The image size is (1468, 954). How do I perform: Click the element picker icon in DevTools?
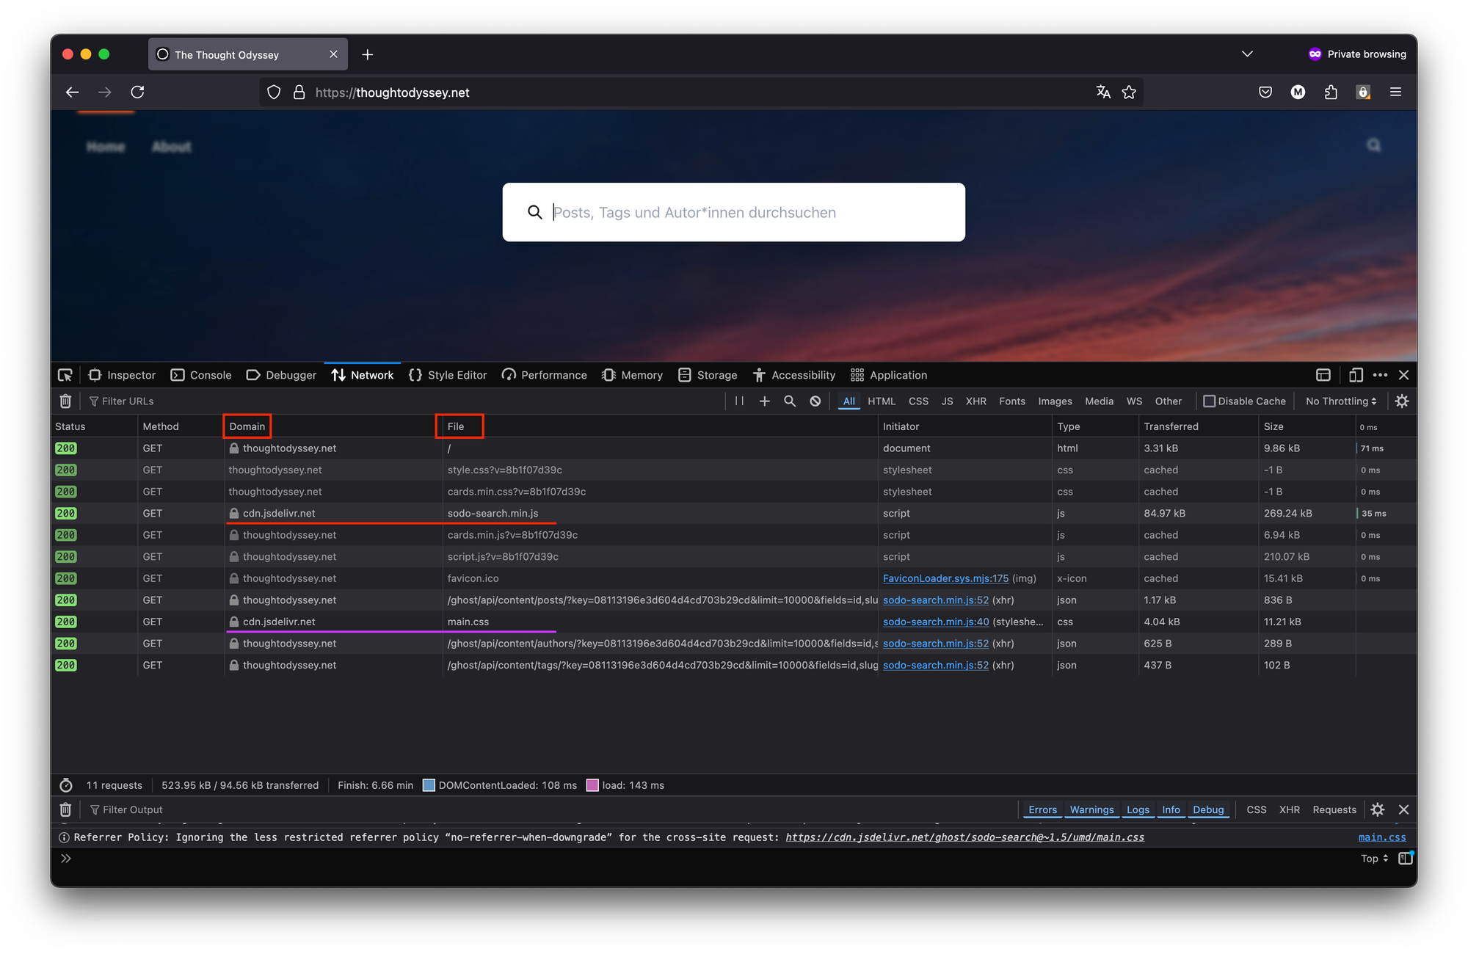(x=65, y=375)
